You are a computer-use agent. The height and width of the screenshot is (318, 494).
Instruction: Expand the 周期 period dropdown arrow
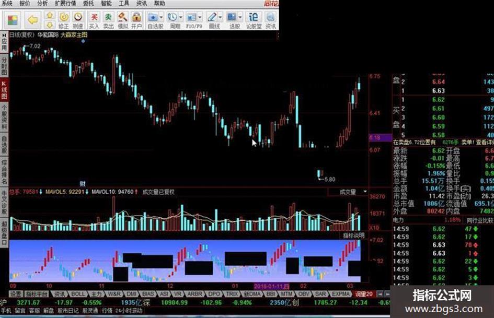tap(181, 17)
